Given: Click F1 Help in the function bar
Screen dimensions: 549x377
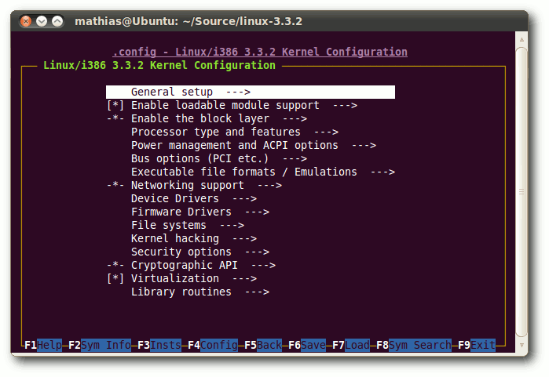Looking at the screenshot, I should click(x=43, y=345).
